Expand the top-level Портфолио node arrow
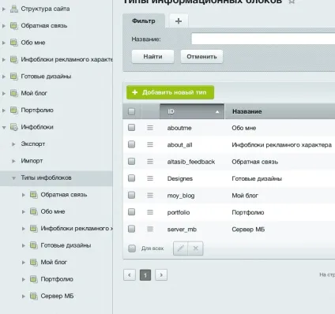 (x=4, y=110)
